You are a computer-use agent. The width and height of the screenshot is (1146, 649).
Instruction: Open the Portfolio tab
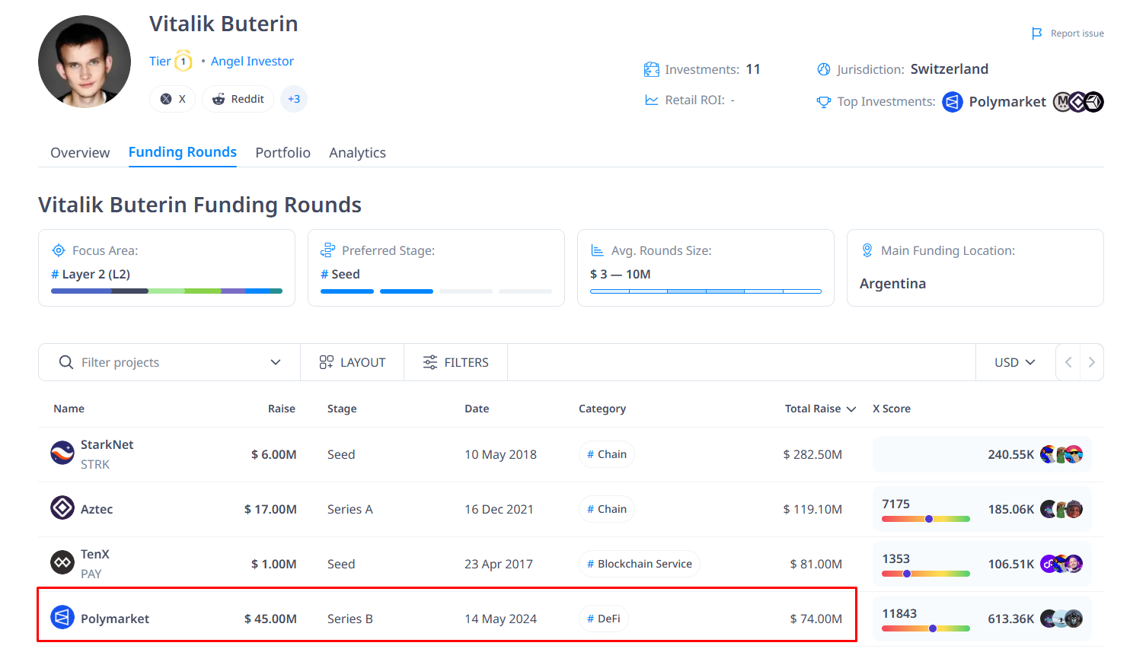tap(283, 153)
